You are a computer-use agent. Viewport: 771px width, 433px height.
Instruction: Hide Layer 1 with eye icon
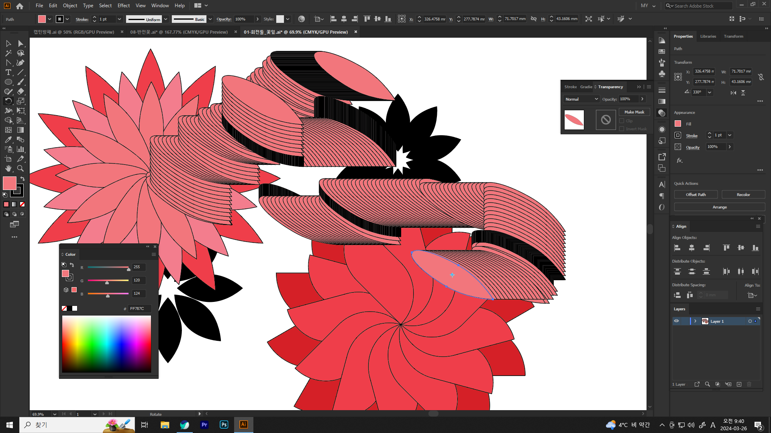pyautogui.click(x=677, y=321)
